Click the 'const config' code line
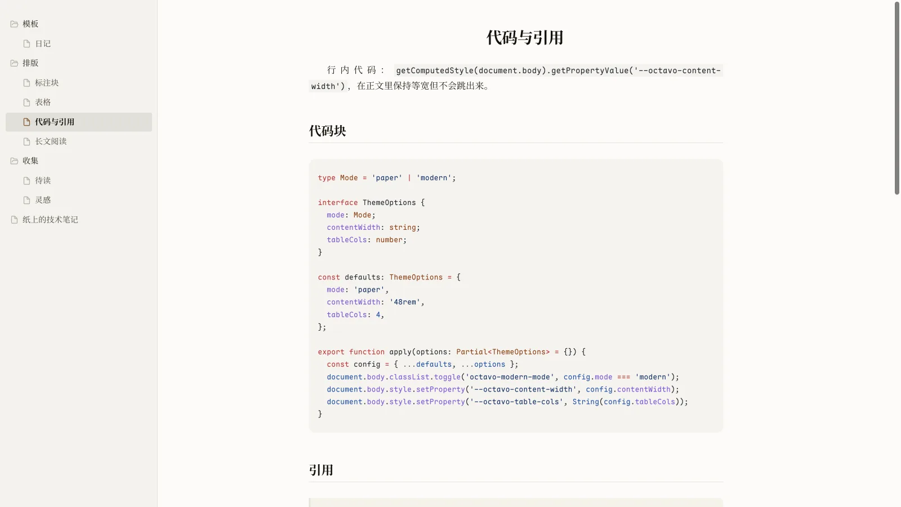901x507 pixels. click(422, 364)
